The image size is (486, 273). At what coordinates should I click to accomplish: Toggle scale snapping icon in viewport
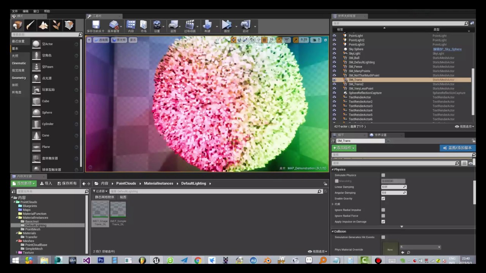point(295,40)
